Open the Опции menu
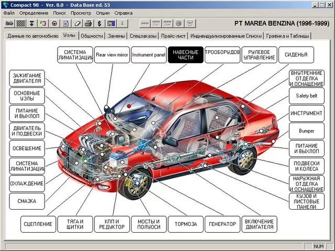Viewport: 335px width, 251px height. [103, 13]
